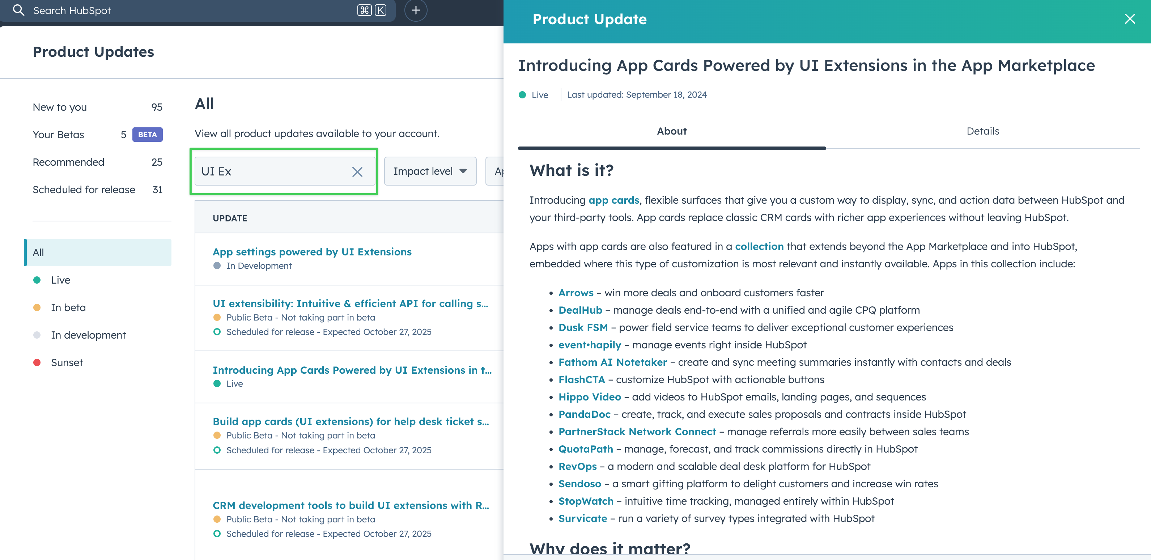
Task: Open UI extensibility API update link
Action: 350,304
